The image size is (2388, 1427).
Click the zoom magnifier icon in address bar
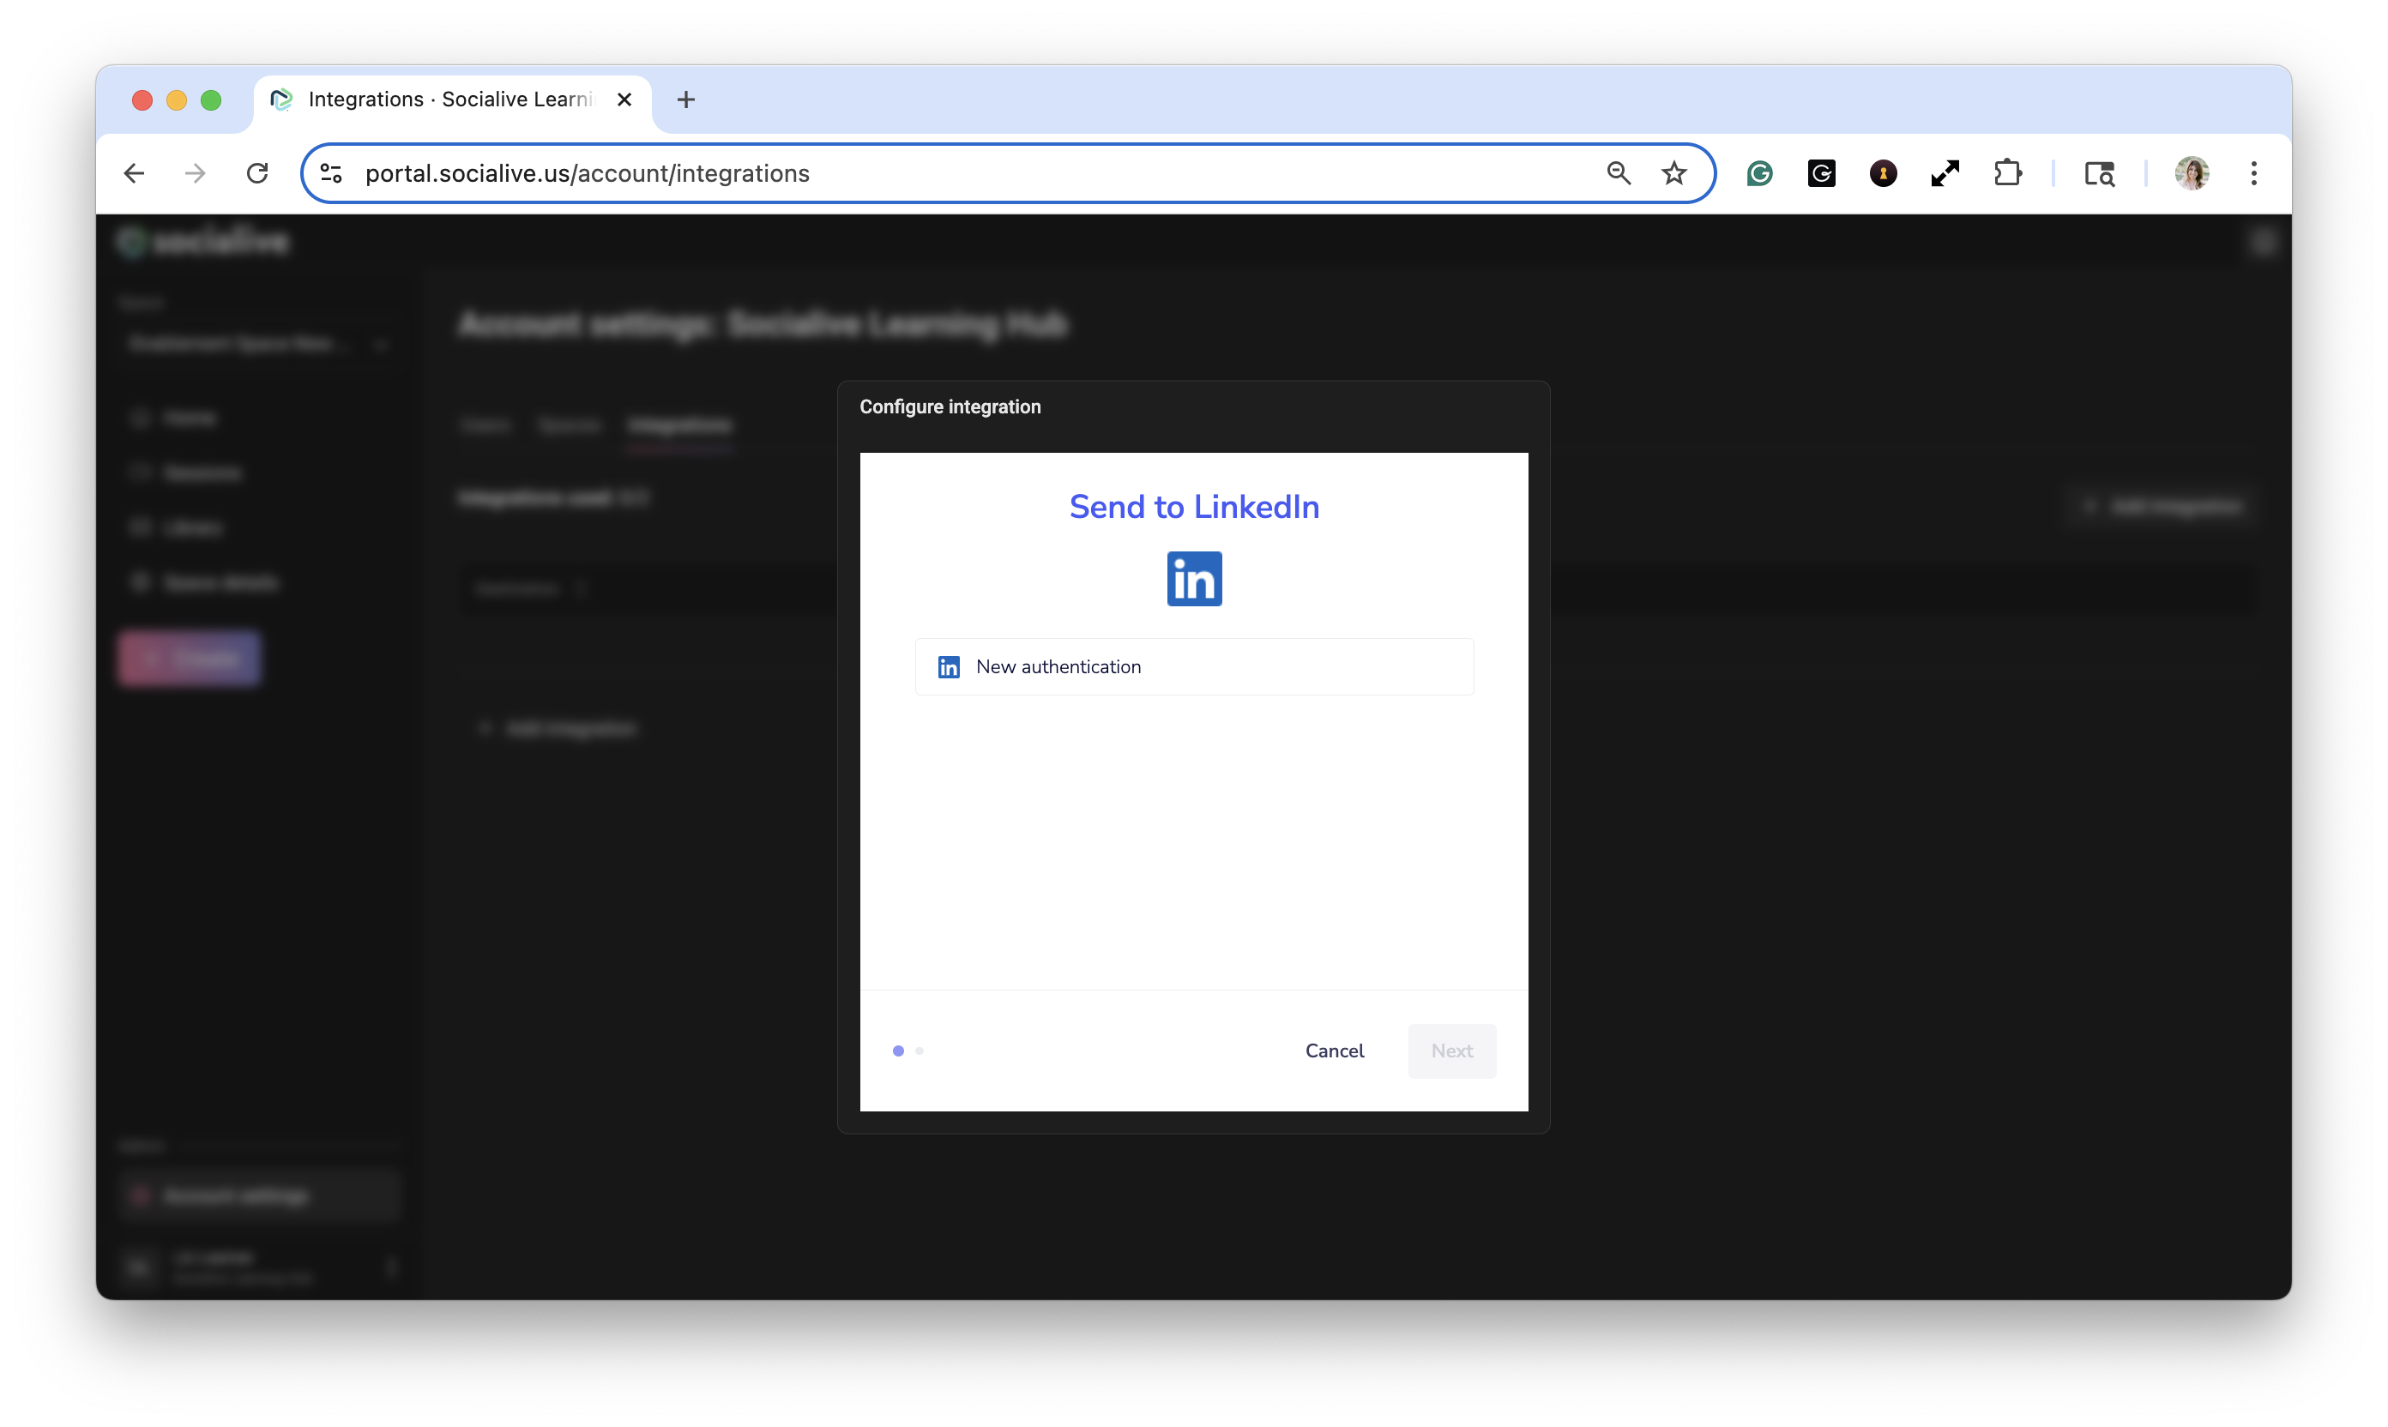[1619, 173]
